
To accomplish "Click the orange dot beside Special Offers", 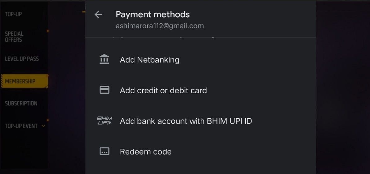I will click(x=48, y=31).
